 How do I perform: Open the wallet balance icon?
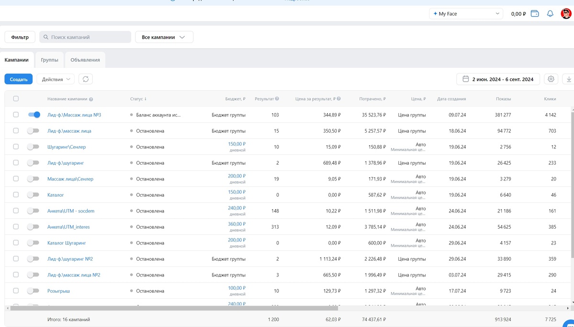(x=535, y=14)
